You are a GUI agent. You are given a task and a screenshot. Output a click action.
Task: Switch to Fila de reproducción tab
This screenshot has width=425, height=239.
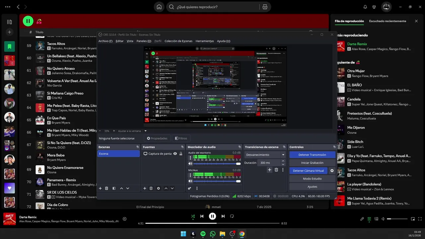[349, 21]
